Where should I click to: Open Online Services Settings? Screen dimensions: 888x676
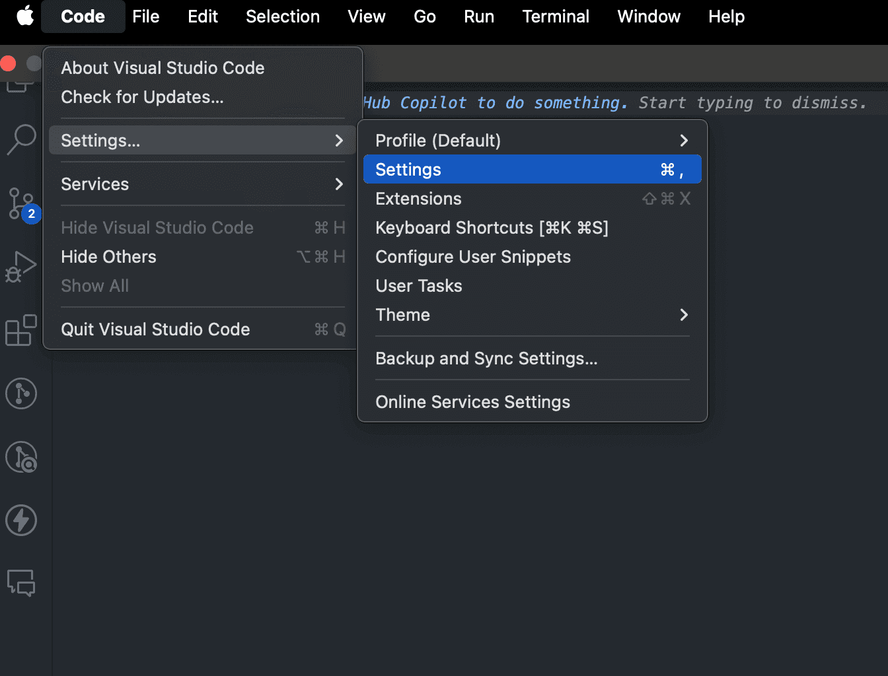(533, 401)
